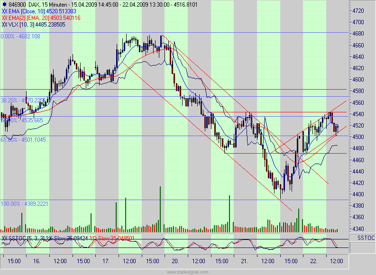Click the '17.' date label on time axis
Image resolution: width=376 pixels, height=275 pixels.
pyautogui.click(x=106, y=261)
